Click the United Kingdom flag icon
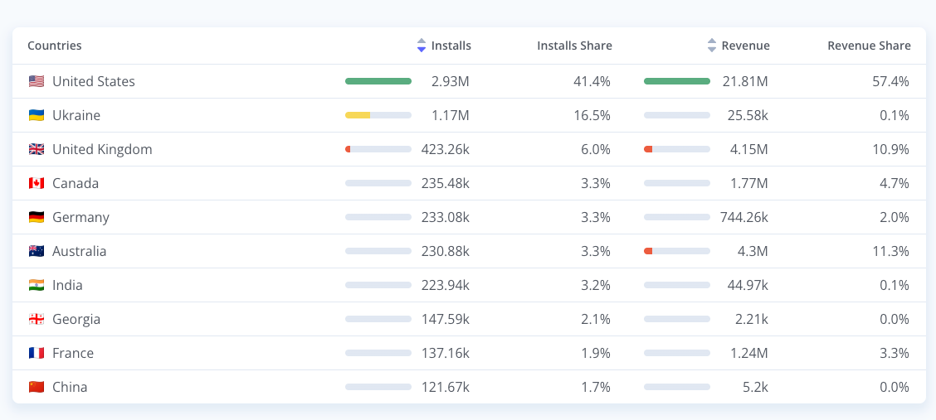Image resolution: width=936 pixels, height=420 pixels. pos(37,150)
